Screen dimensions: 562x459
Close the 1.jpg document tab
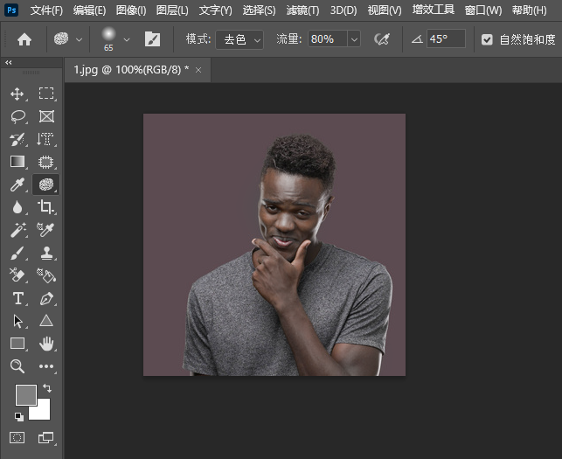198,69
